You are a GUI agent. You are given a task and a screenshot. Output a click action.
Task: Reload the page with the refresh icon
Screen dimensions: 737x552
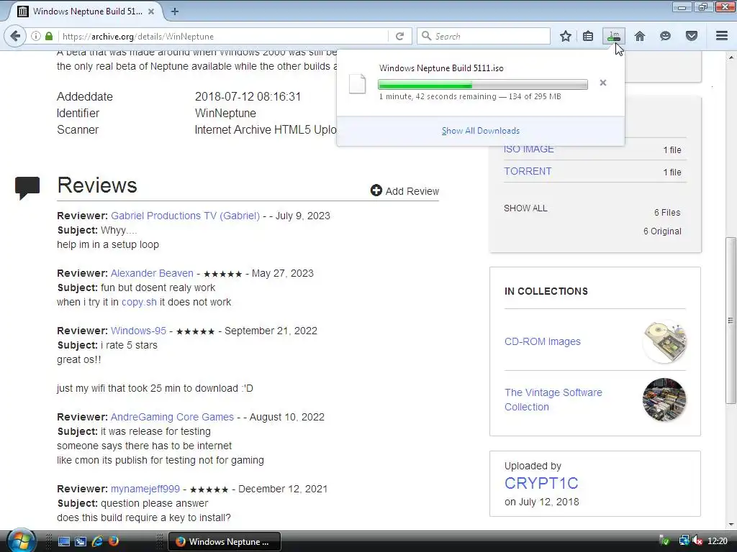coord(399,36)
